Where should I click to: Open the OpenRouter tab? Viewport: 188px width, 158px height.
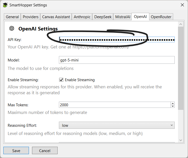[x=161, y=17]
